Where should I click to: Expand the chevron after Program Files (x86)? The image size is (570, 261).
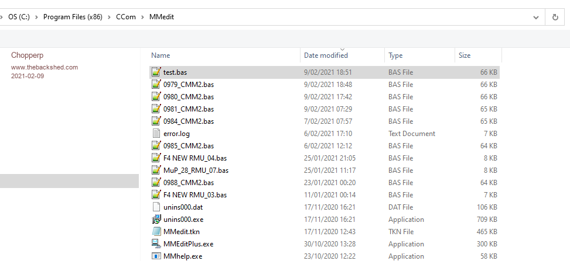coord(107,17)
